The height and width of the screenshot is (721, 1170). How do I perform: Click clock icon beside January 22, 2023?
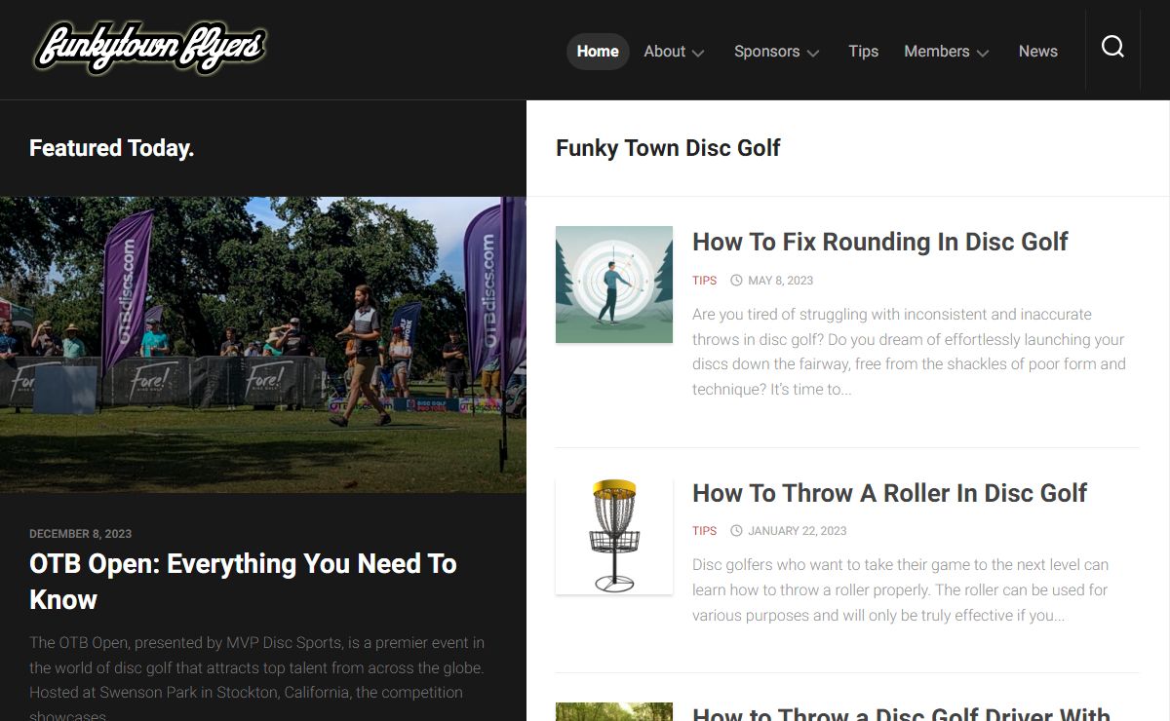[x=736, y=531]
